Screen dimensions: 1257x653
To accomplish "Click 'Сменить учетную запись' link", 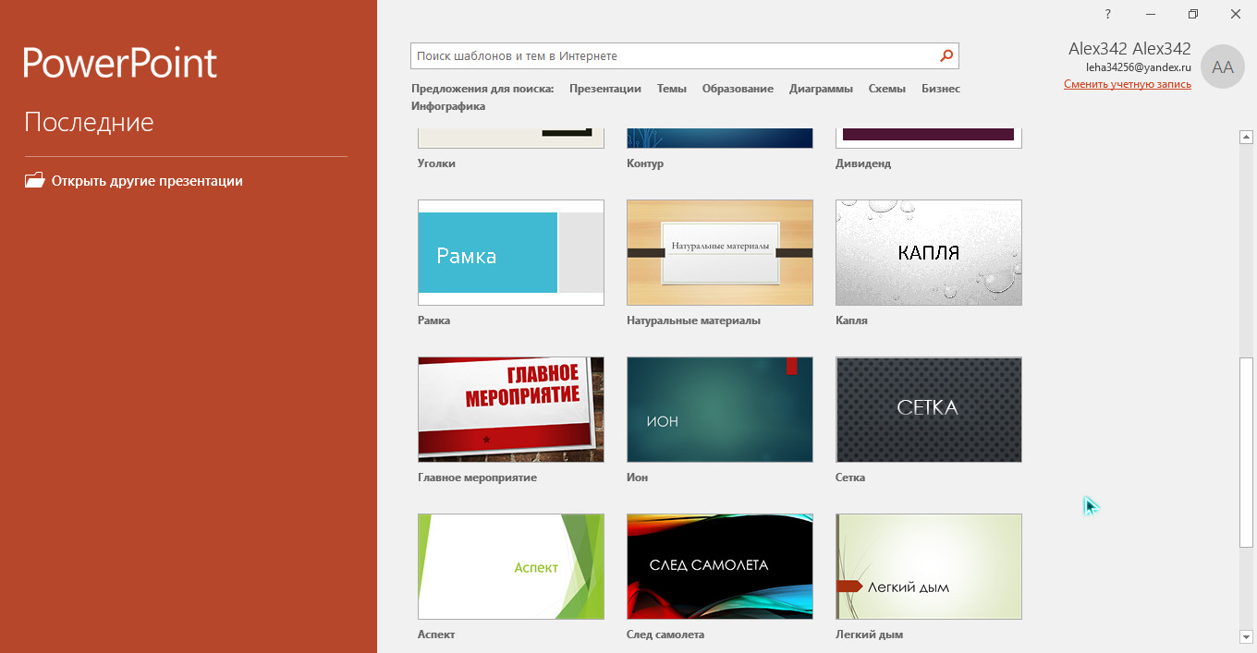I will click(1127, 84).
